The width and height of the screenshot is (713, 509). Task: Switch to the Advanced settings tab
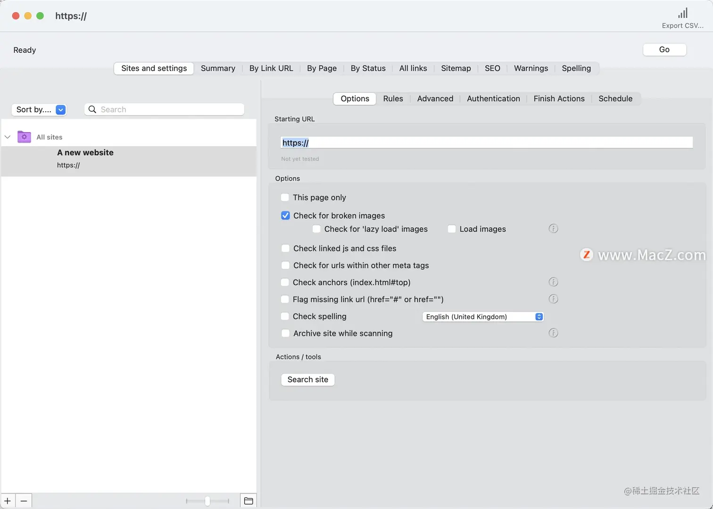[435, 99]
